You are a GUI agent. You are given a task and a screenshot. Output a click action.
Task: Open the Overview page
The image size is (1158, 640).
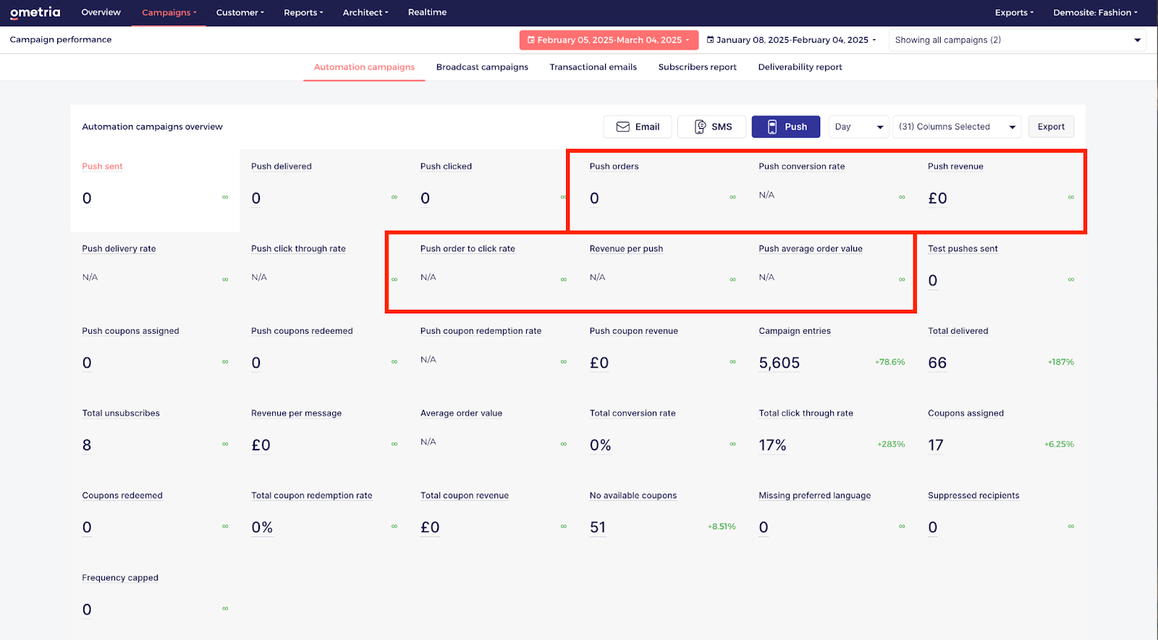pyautogui.click(x=101, y=12)
